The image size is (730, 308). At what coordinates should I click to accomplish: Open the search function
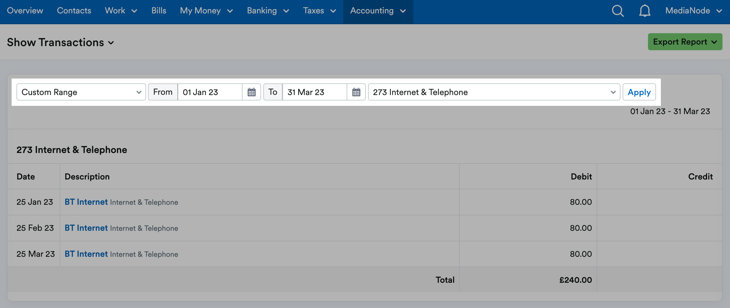[x=618, y=11]
